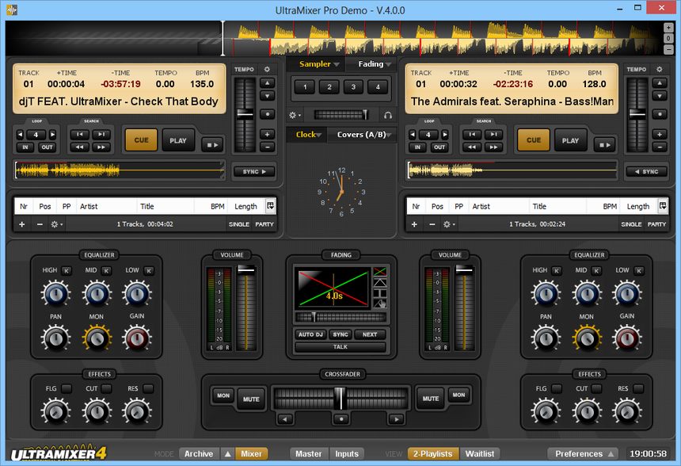The image size is (681, 466).
Task: Click the left channel volume fader
Action: [246, 307]
